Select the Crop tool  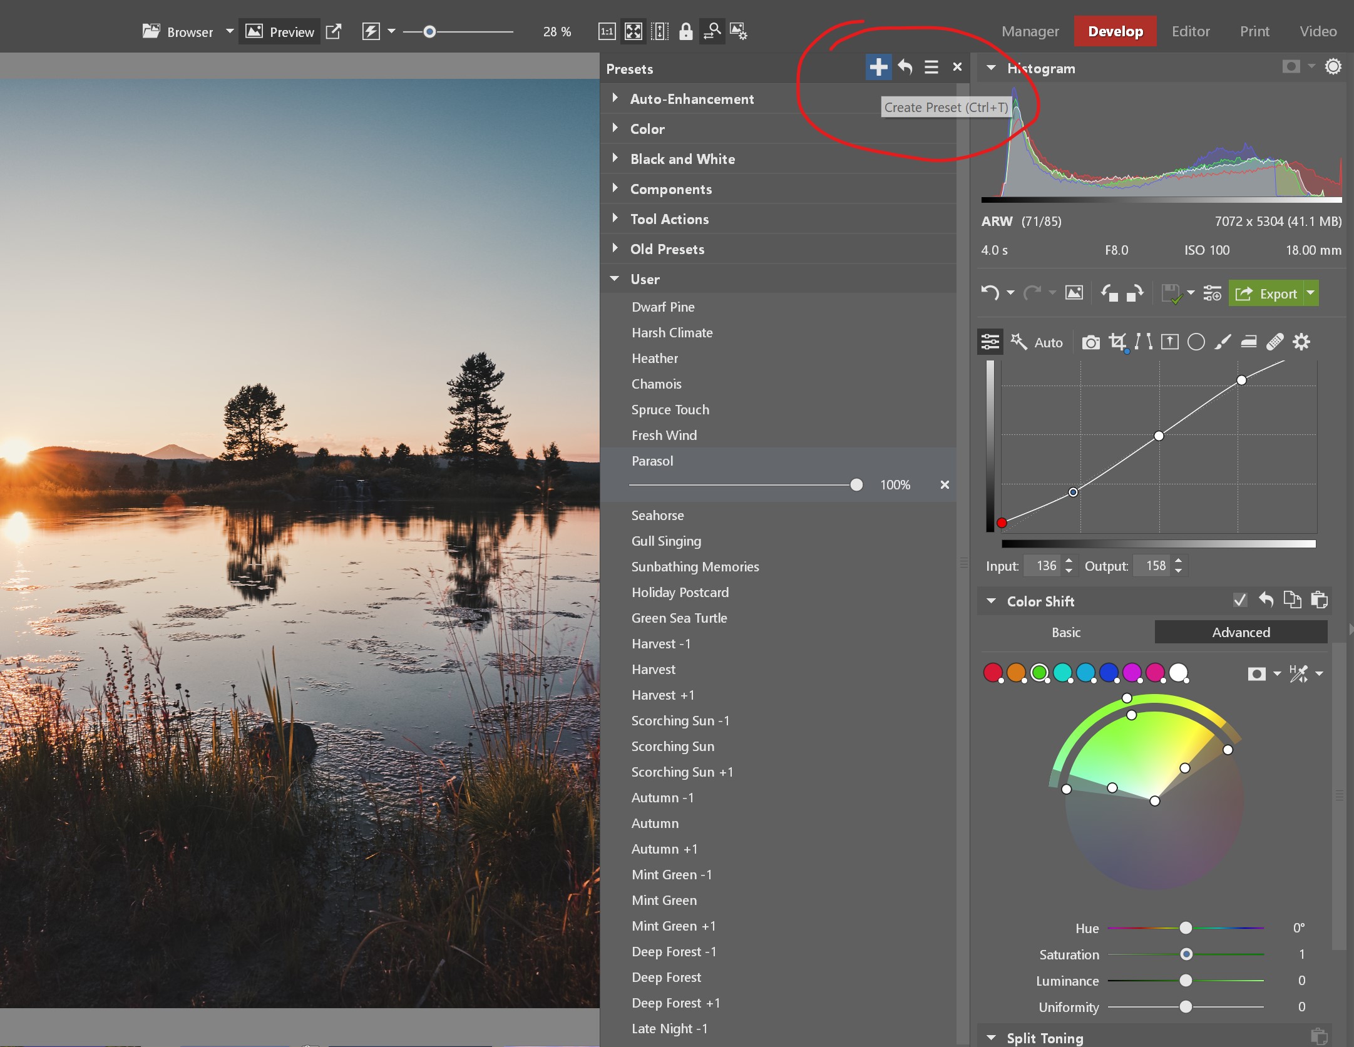pyautogui.click(x=1119, y=342)
